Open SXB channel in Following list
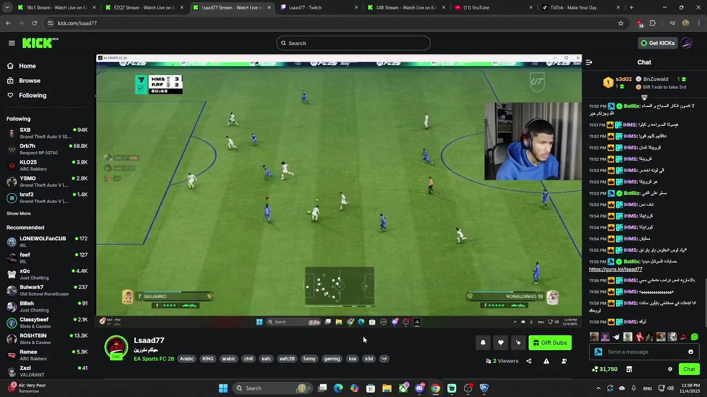 click(47, 133)
